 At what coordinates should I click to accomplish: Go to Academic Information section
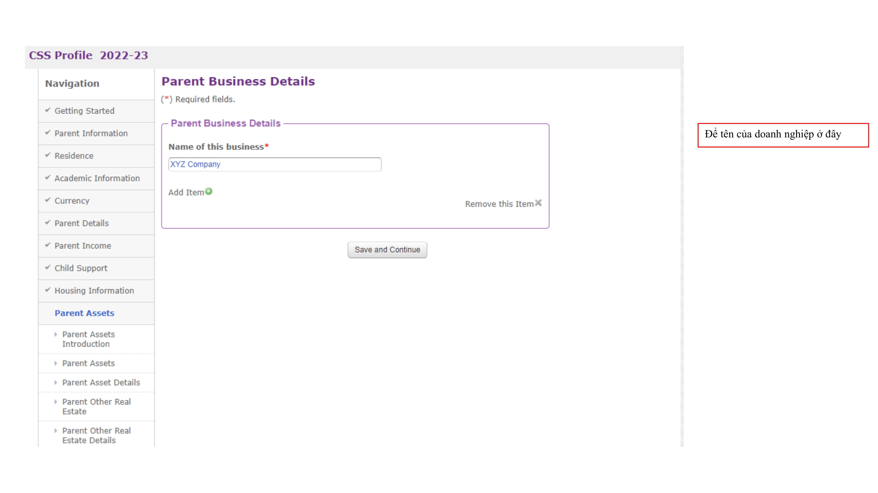tap(97, 178)
